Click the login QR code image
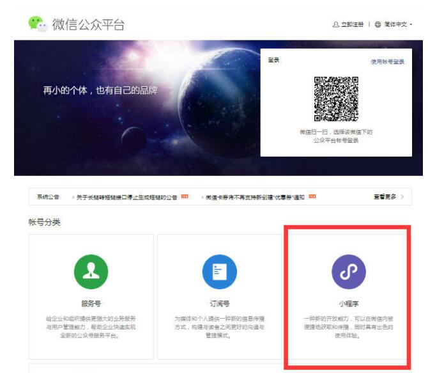The image size is (428, 373). [x=336, y=99]
